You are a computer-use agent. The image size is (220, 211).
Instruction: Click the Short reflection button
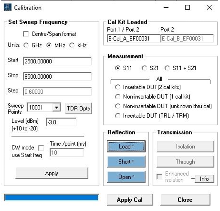tap(126, 162)
